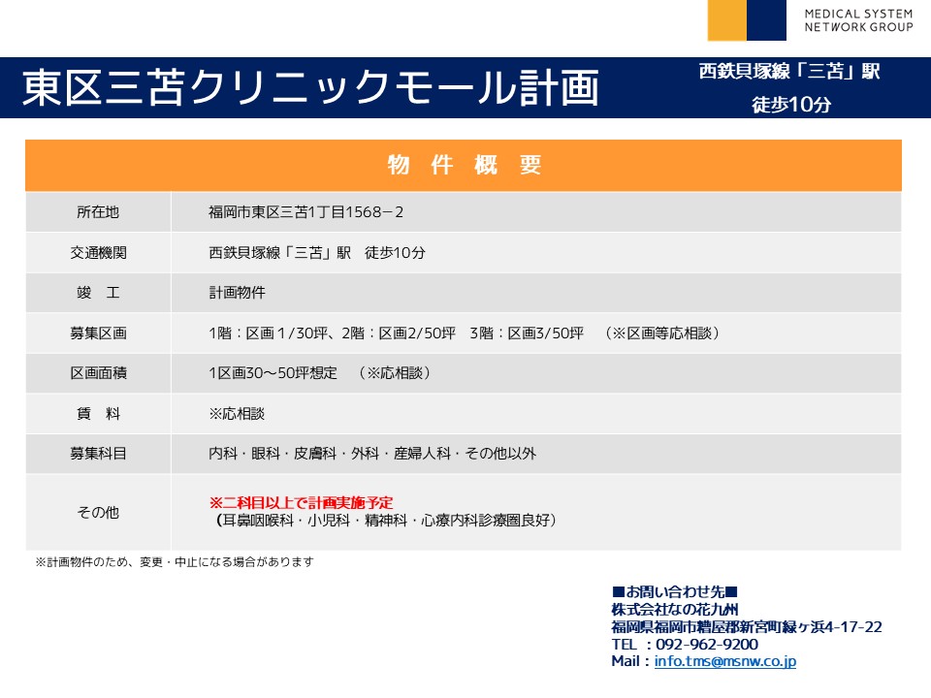Click the navy square in the logo
The width and height of the screenshot is (931, 698).
click(766, 20)
